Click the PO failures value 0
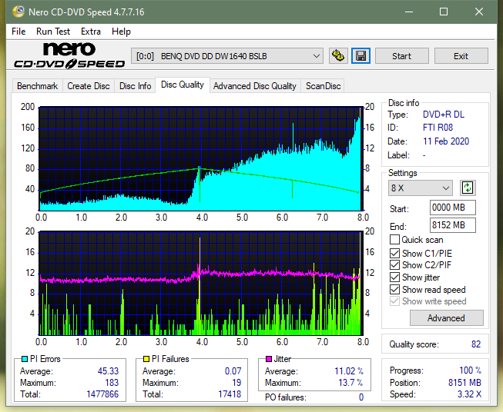This screenshot has height=412, width=503. pos(361,397)
